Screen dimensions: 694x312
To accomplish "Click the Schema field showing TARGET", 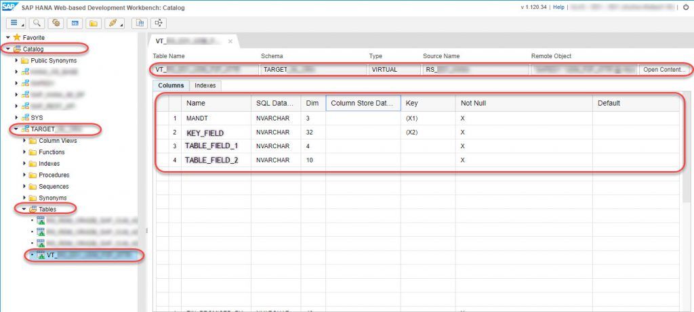I will (313, 70).
